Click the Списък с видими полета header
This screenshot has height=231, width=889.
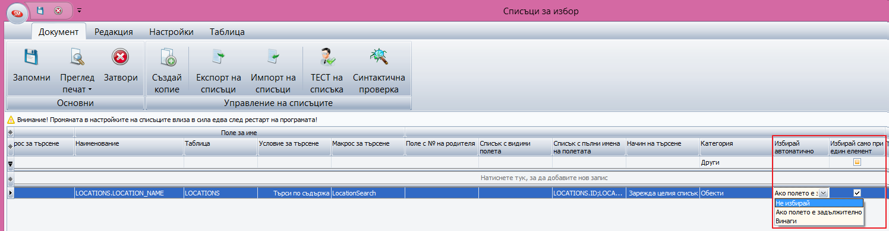coord(515,147)
